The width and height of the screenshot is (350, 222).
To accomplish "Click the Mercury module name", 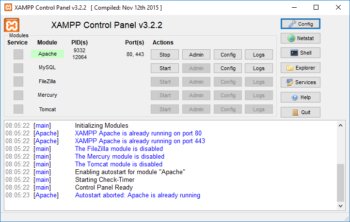I will [48, 95].
